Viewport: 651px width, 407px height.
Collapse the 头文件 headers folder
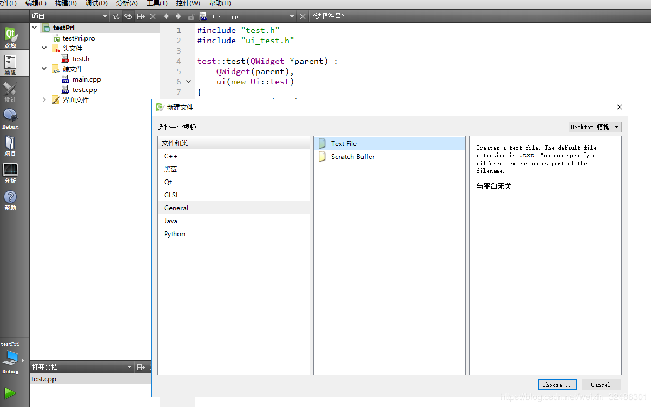[44, 49]
